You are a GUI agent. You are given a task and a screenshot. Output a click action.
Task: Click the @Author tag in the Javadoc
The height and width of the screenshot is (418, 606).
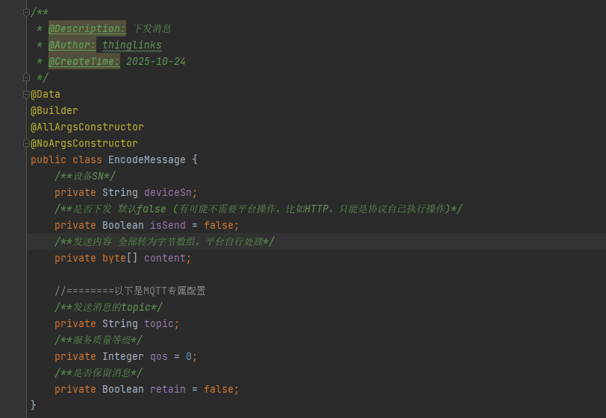72,45
